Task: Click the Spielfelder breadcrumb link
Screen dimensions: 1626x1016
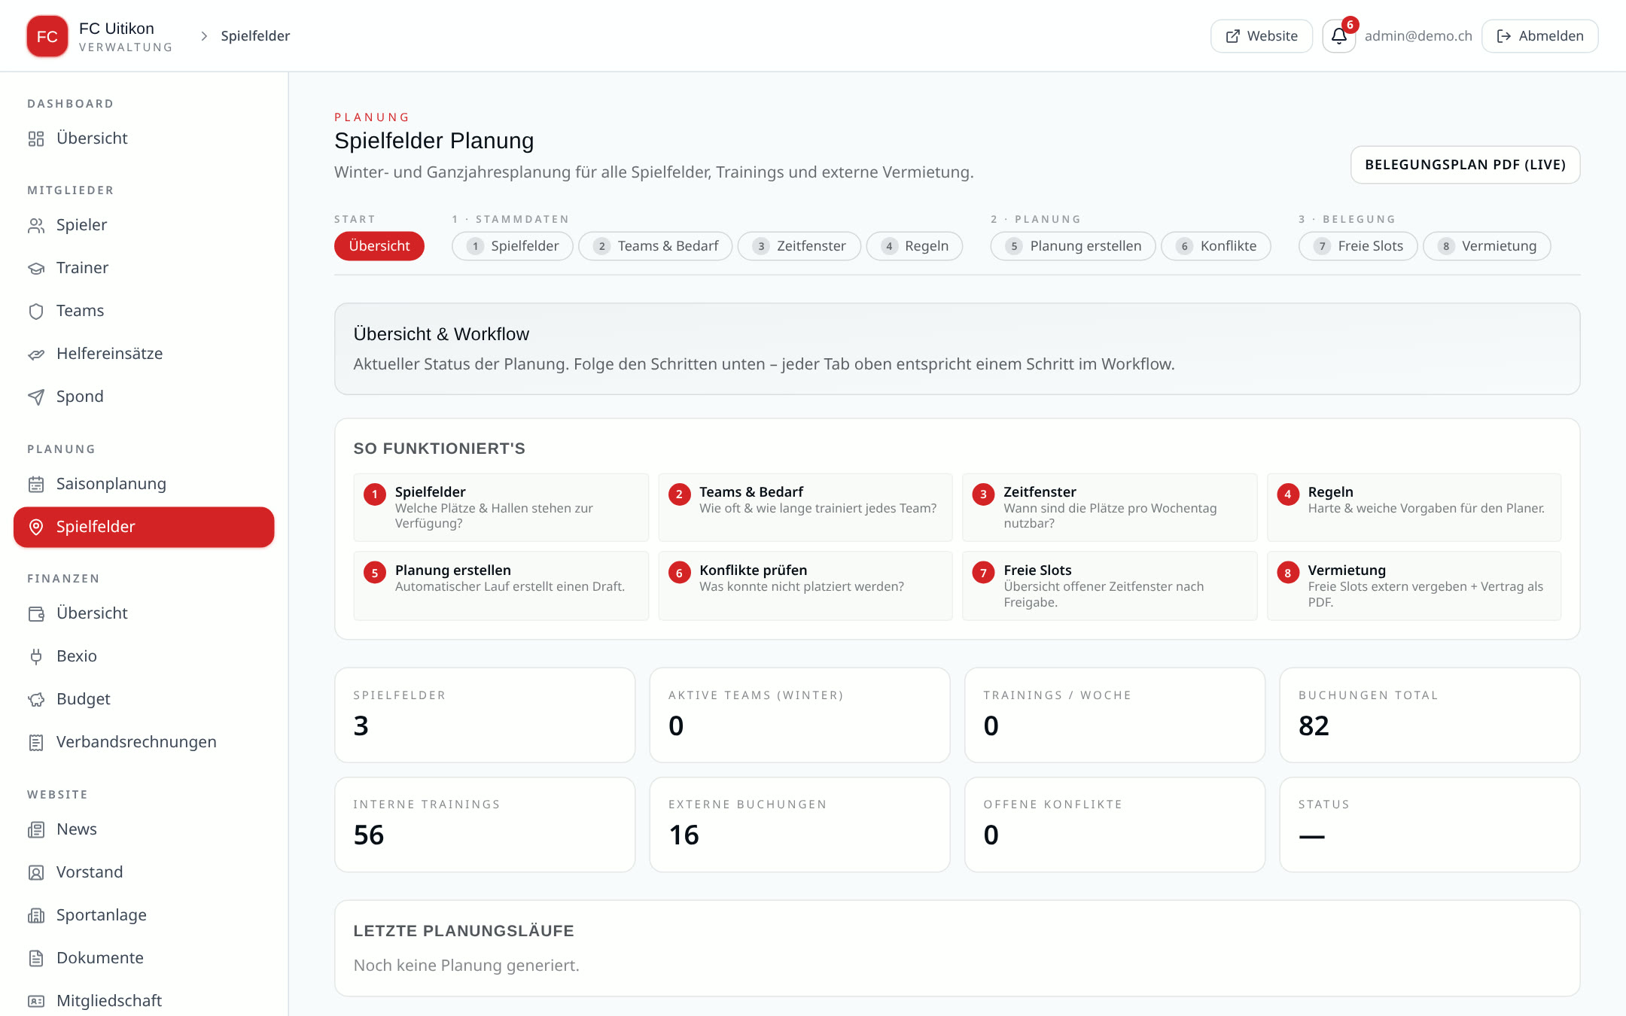Action: [x=255, y=36]
